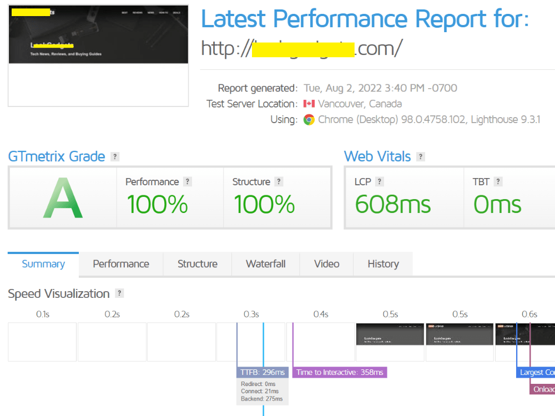Click the TBT 0ms value
Viewport: 555px width, 416px height.
[x=497, y=205]
